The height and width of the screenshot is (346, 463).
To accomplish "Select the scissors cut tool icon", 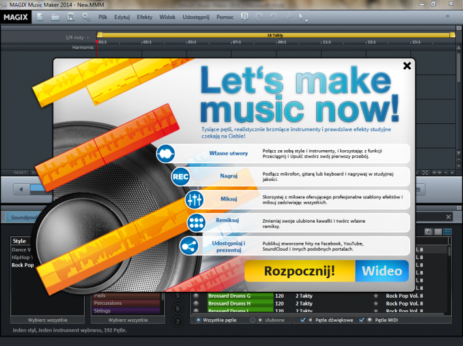I will (288, 17).
